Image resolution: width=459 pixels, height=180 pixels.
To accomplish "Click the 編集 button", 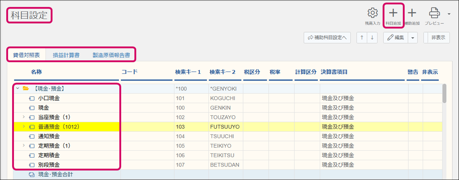I will coord(396,38).
